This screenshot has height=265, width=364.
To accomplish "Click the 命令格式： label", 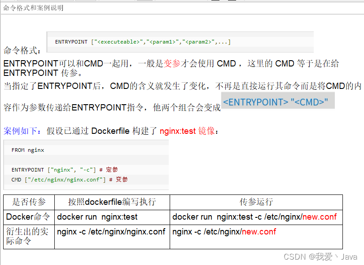I will tap(22, 50).
